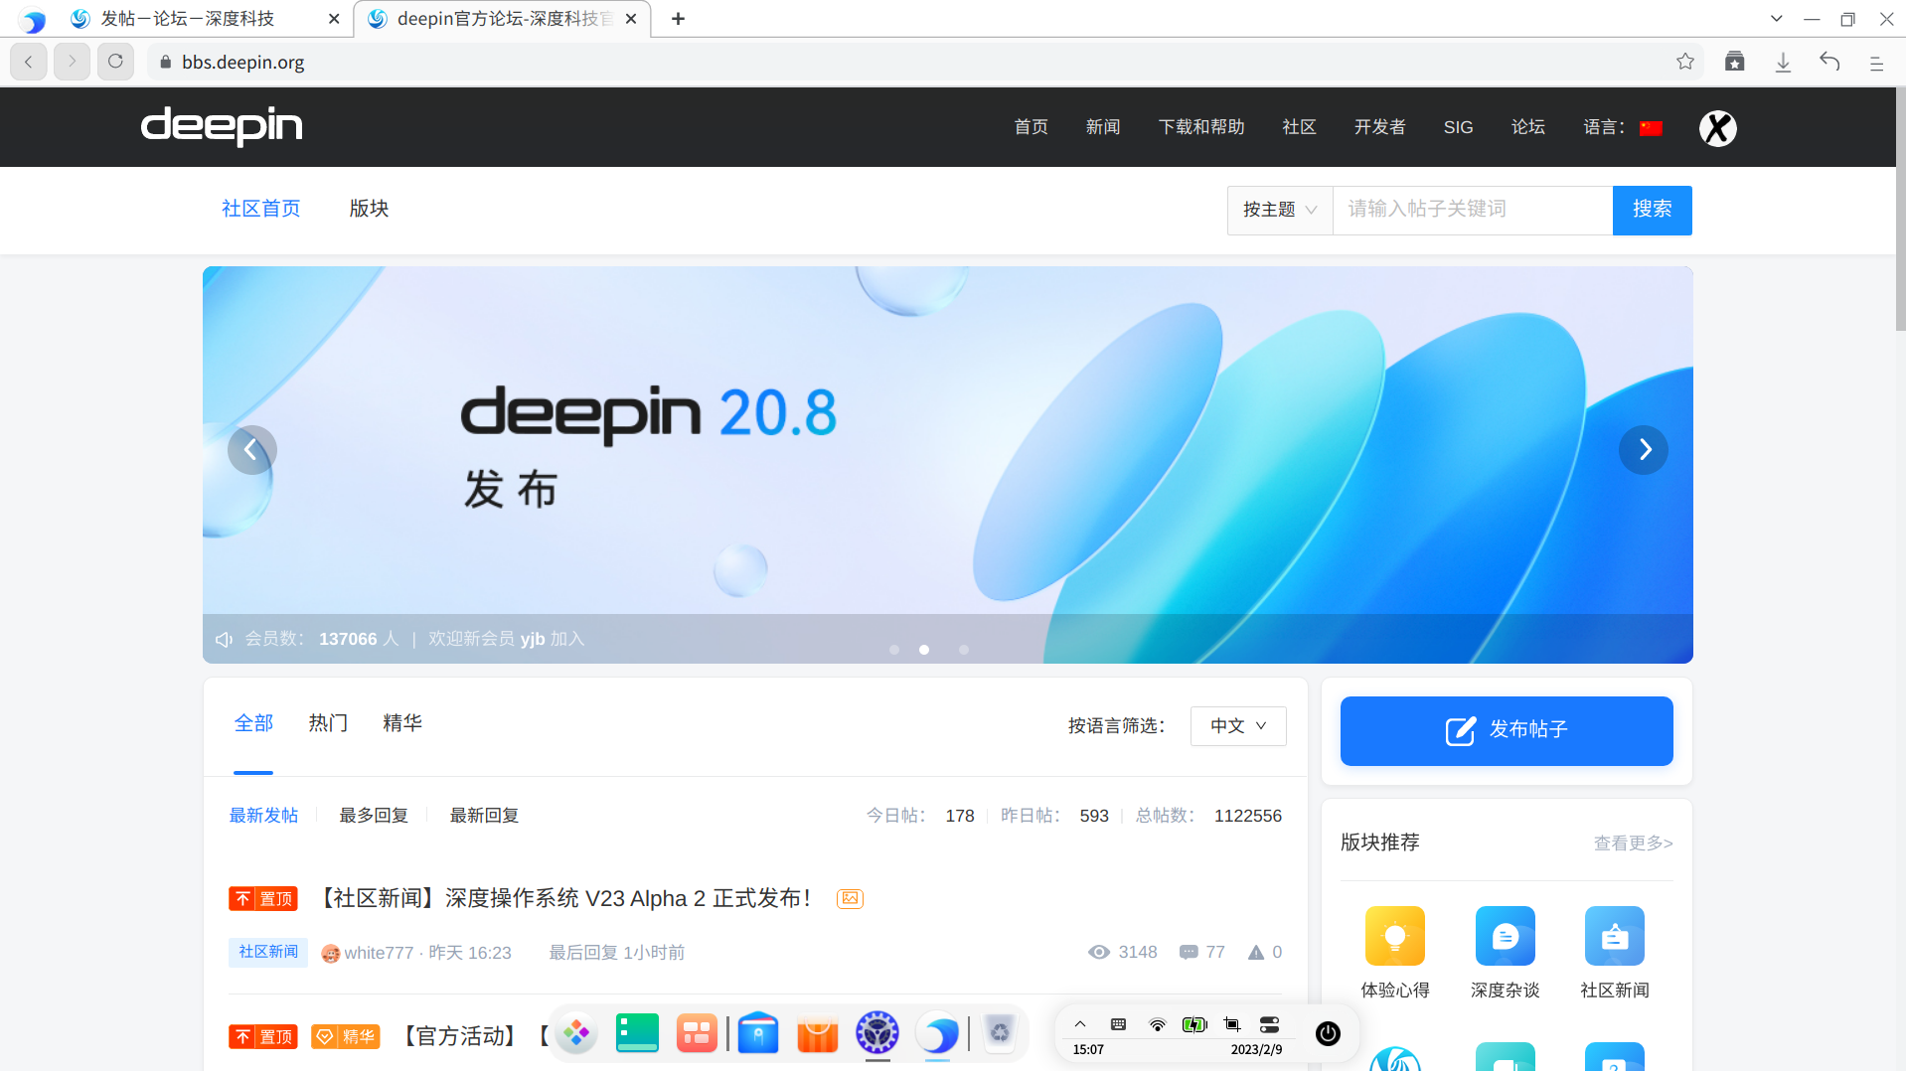Open the 按主题 search type dropdown
The image size is (1906, 1071).
point(1280,210)
